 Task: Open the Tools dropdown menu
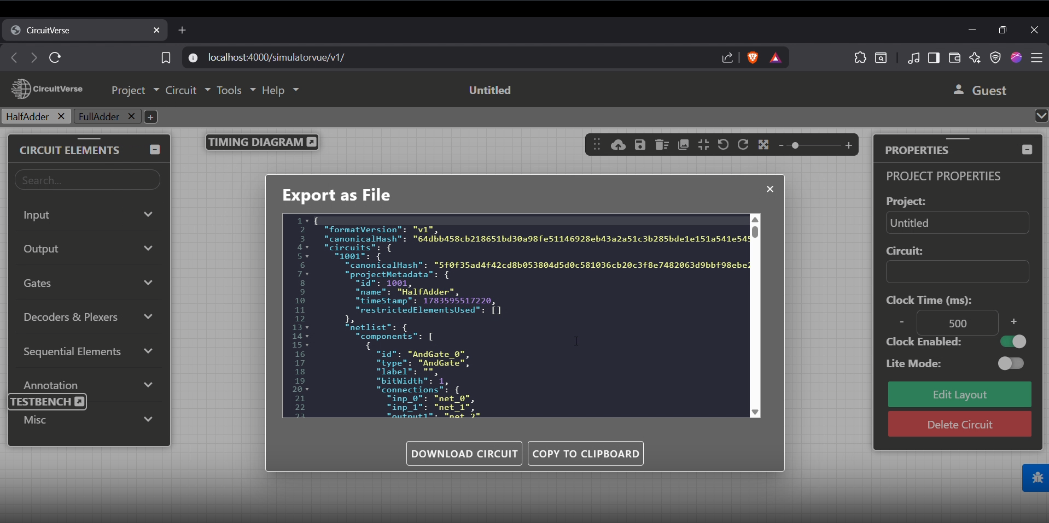tap(236, 91)
